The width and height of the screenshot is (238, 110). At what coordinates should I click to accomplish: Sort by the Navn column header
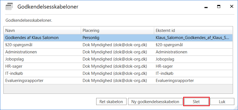coord(42,30)
